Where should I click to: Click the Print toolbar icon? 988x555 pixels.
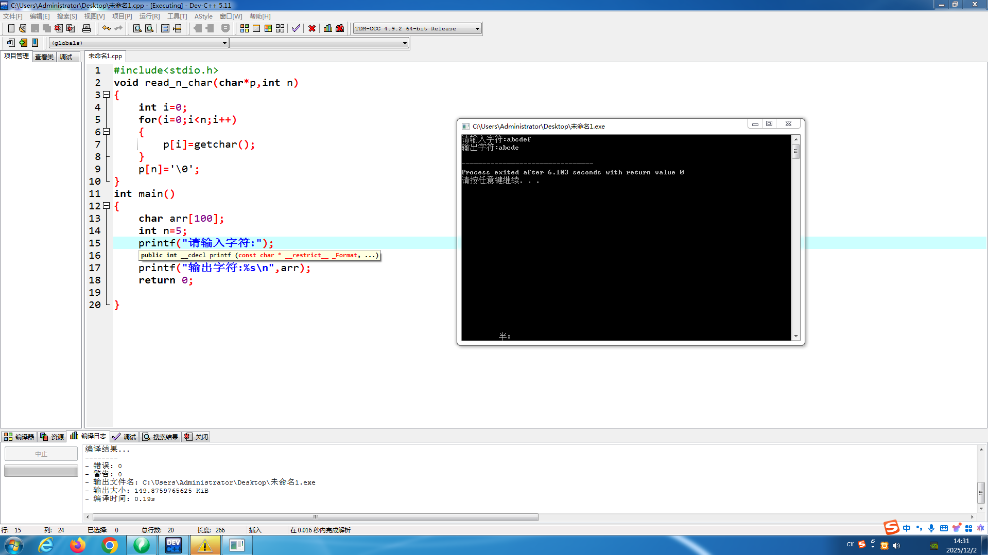(x=86, y=28)
